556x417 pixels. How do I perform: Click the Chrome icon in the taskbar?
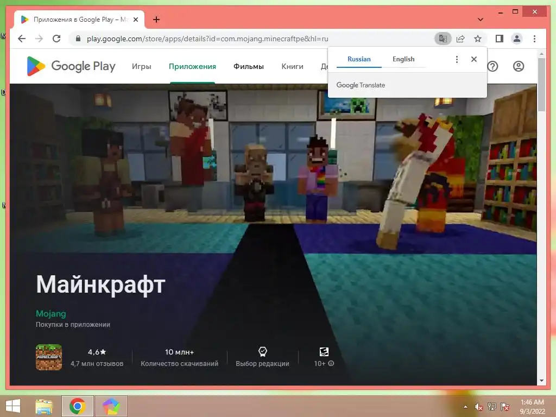pos(77,406)
